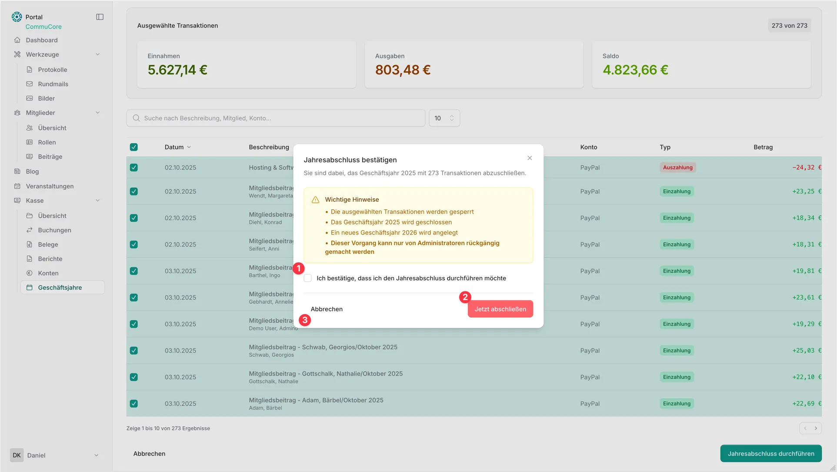Click the transaction search input field
The width and height of the screenshot is (837, 472).
(x=278, y=118)
